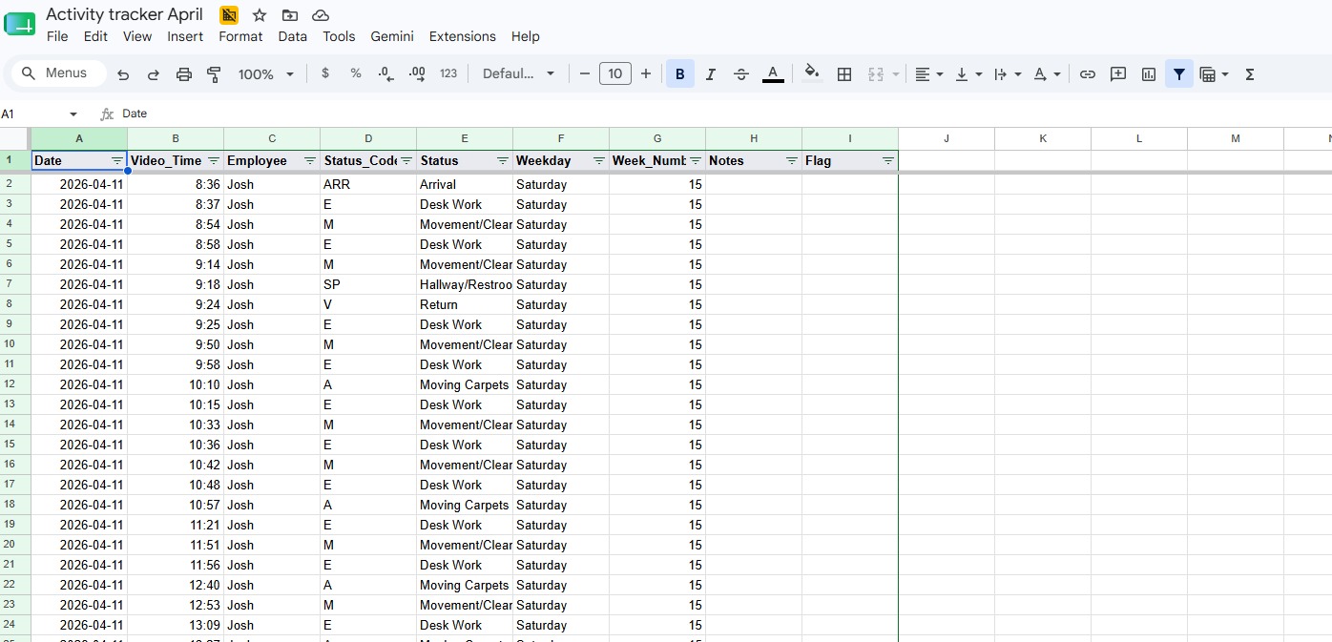Open the Format menu

(x=240, y=36)
